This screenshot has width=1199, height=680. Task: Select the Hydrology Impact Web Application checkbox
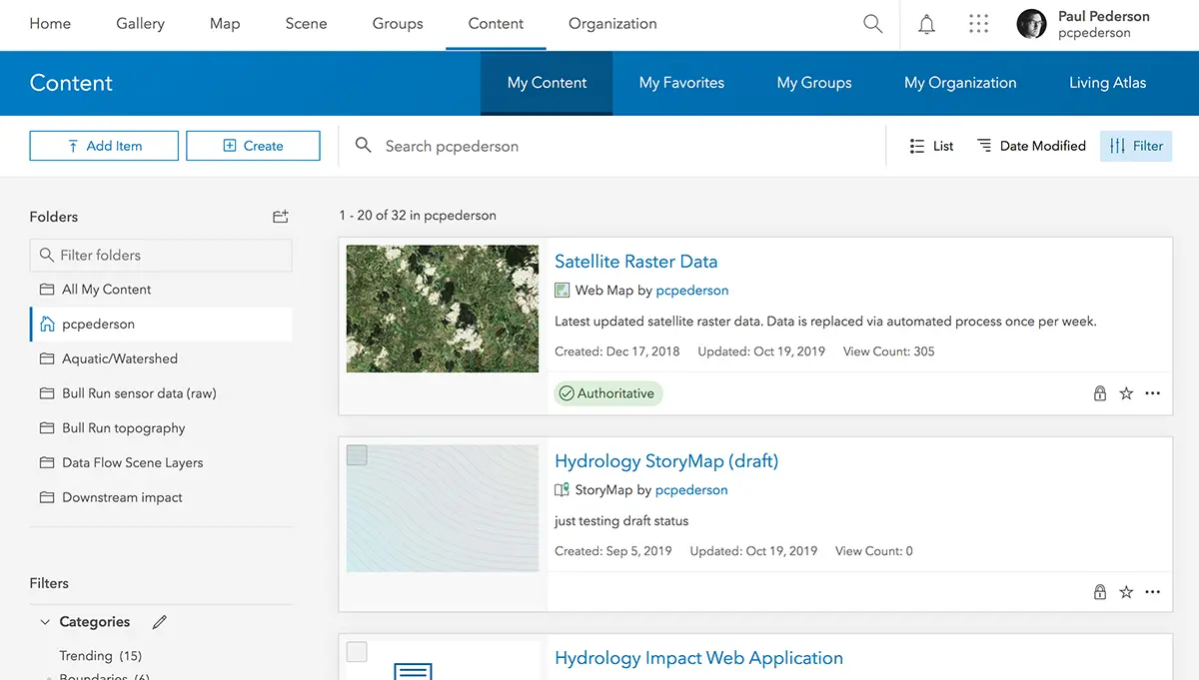point(357,651)
